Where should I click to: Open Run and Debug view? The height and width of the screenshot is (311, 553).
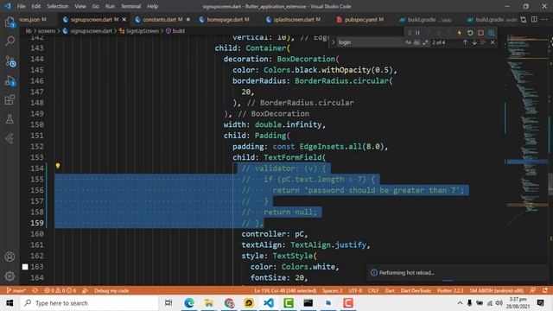10,80
